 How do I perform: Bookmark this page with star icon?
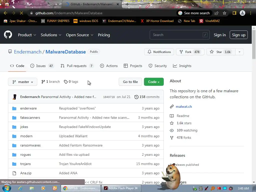point(224,13)
